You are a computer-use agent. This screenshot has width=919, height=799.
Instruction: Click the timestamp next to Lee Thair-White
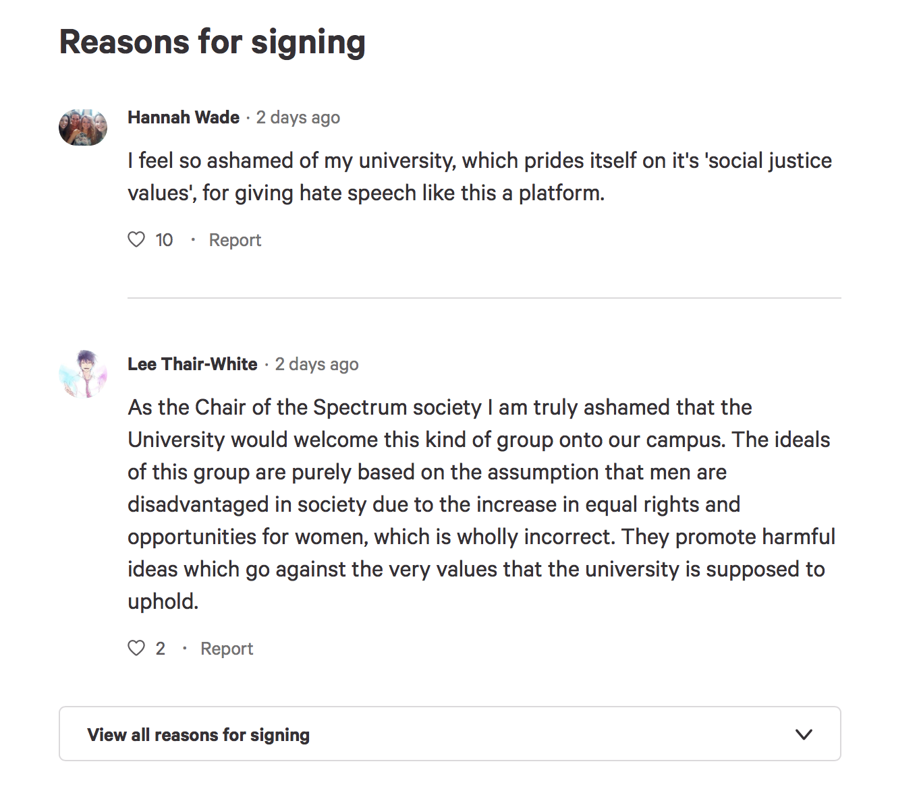[x=317, y=365]
